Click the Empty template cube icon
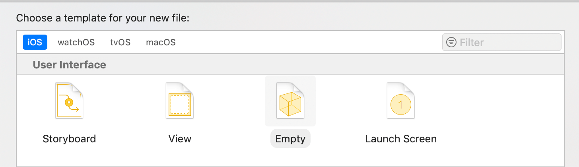Image resolution: width=579 pixels, height=167 pixels. (x=290, y=101)
